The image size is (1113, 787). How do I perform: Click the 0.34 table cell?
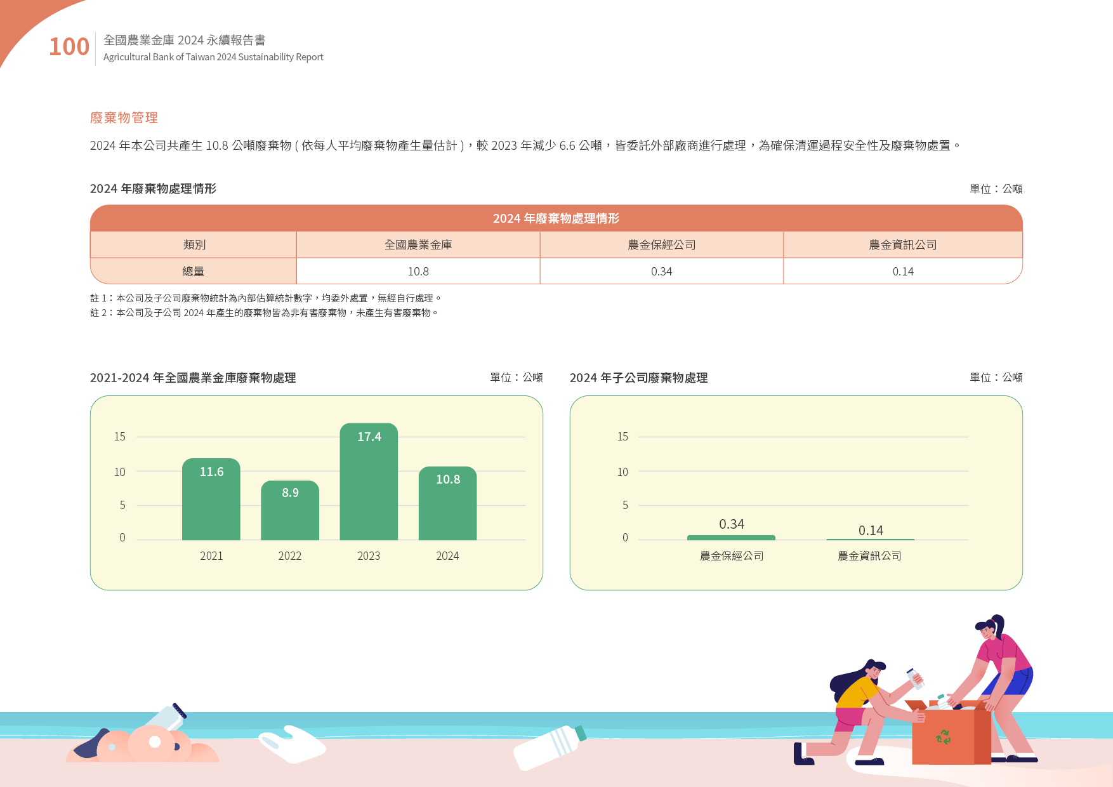(662, 271)
